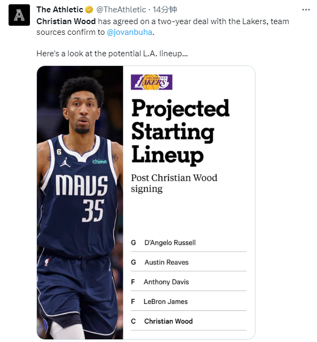Viewport: 317px width, 342px height.
Task: Click the 14分钟 post timestamp
Action: click(165, 10)
